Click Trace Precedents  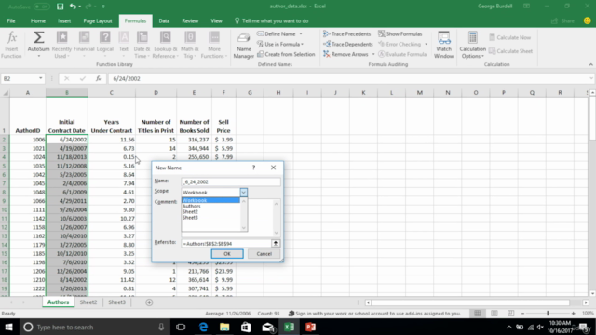346,33
